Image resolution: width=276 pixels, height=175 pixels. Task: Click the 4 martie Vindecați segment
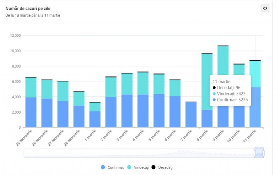click(143, 83)
